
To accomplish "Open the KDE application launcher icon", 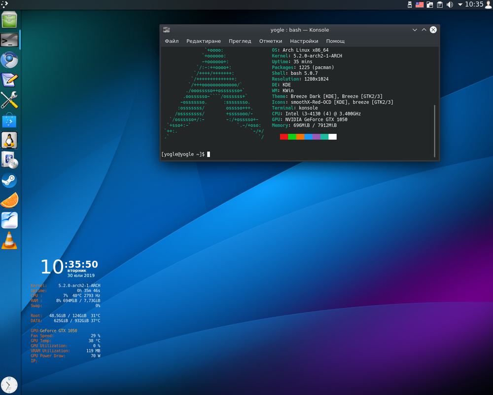I will 4,4.
